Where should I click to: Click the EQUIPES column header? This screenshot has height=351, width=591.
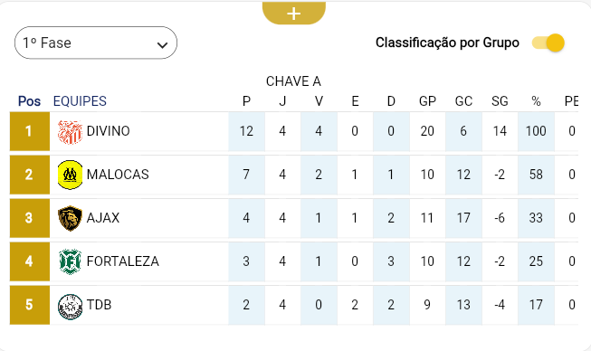(x=80, y=101)
